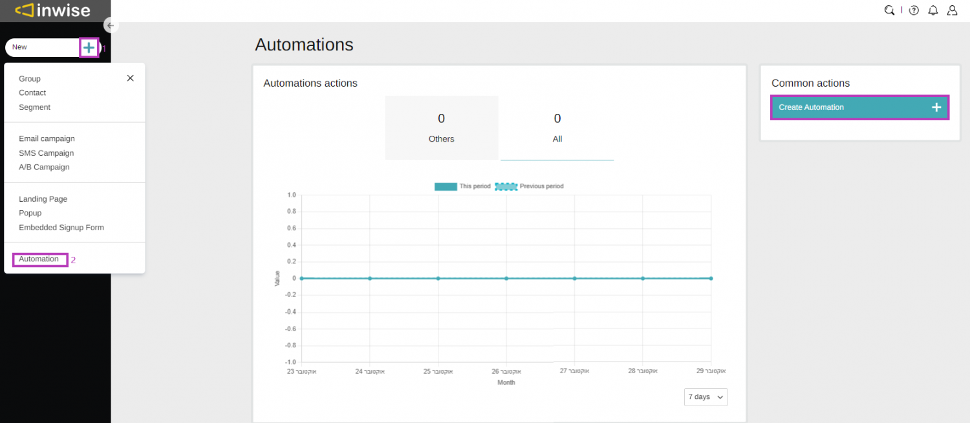This screenshot has height=423, width=970.
Task: Switch to the Others tab
Action: 441,127
